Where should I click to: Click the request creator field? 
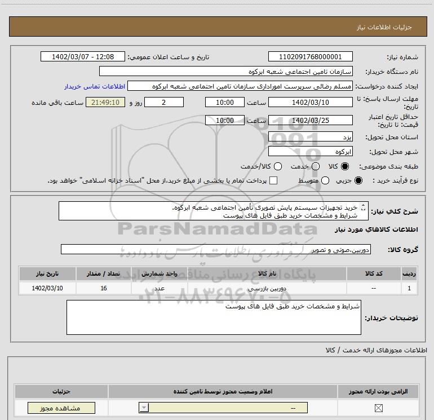click(240, 86)
